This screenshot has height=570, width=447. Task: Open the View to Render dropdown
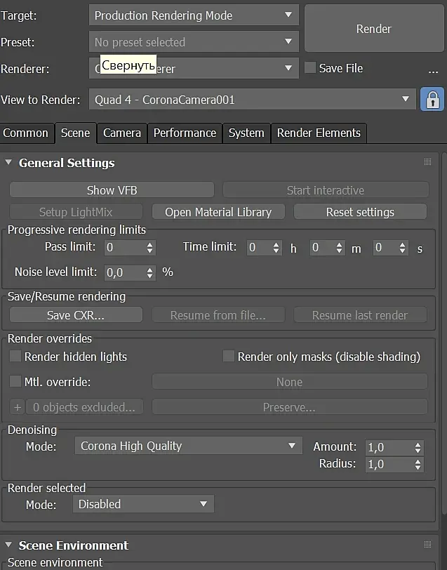pyautogui.click(x=253, y=100)
